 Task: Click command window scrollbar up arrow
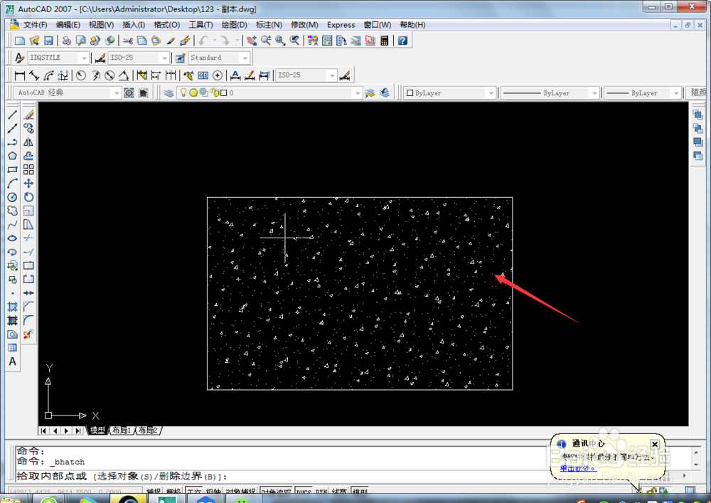(x=696, y=452)
